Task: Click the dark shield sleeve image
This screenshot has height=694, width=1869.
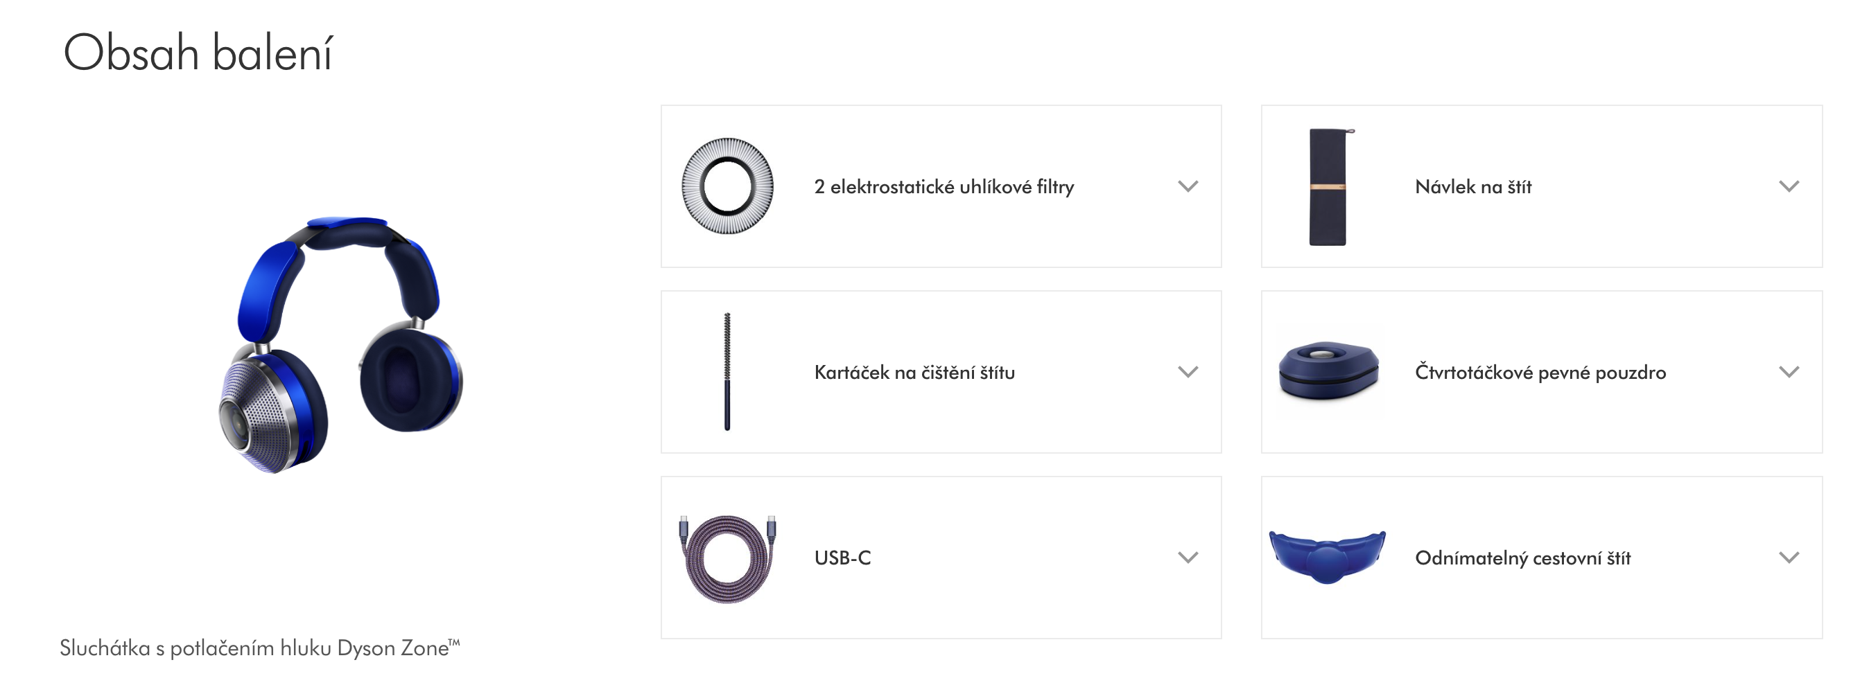Action: tap(1329, 186)
